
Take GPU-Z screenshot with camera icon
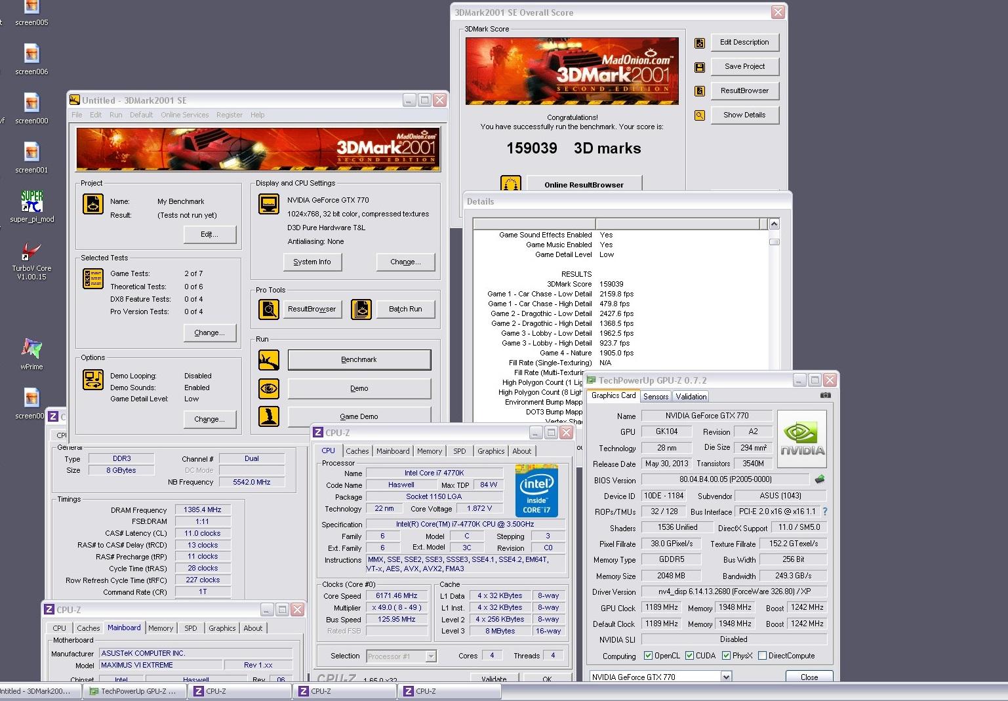pyautogui.click(x=825, y=395)
